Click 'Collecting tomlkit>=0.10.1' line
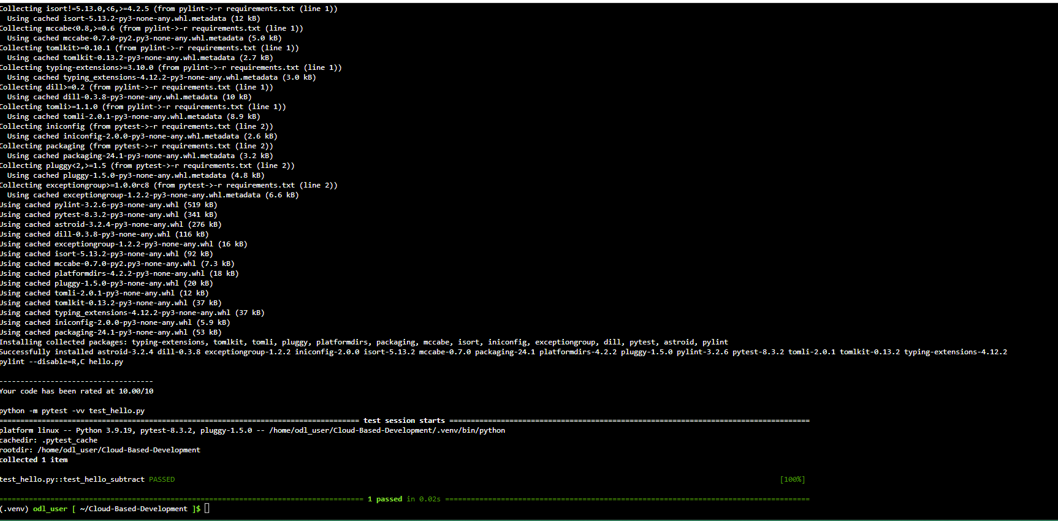Viewport: 1058px width, 521px height. pos(150,48)
